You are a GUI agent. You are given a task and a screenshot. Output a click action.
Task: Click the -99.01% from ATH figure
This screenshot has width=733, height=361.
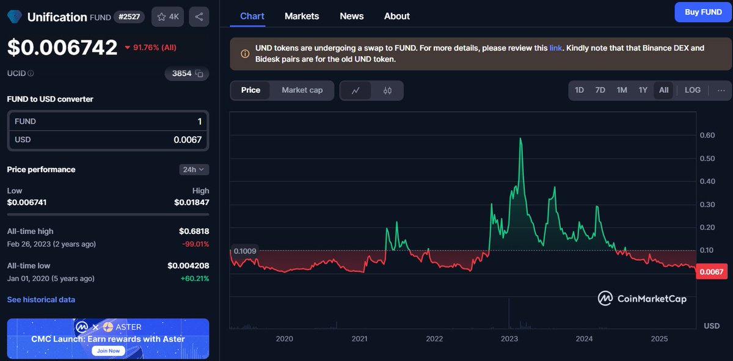tap(195, 244)
